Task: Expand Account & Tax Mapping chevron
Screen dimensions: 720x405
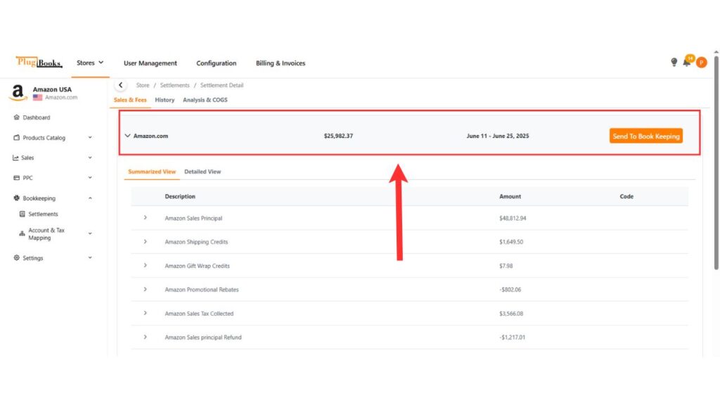Action: 90,233
